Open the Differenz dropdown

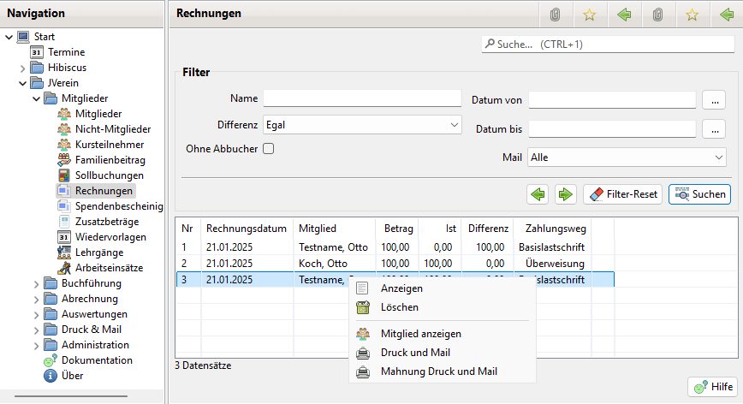[x=362, y=125]
